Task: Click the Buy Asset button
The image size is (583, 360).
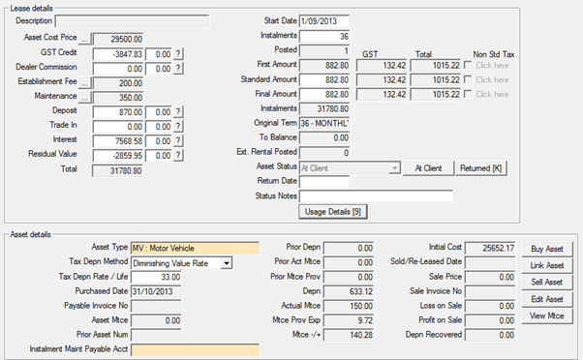Action: [x=547, y=249]
